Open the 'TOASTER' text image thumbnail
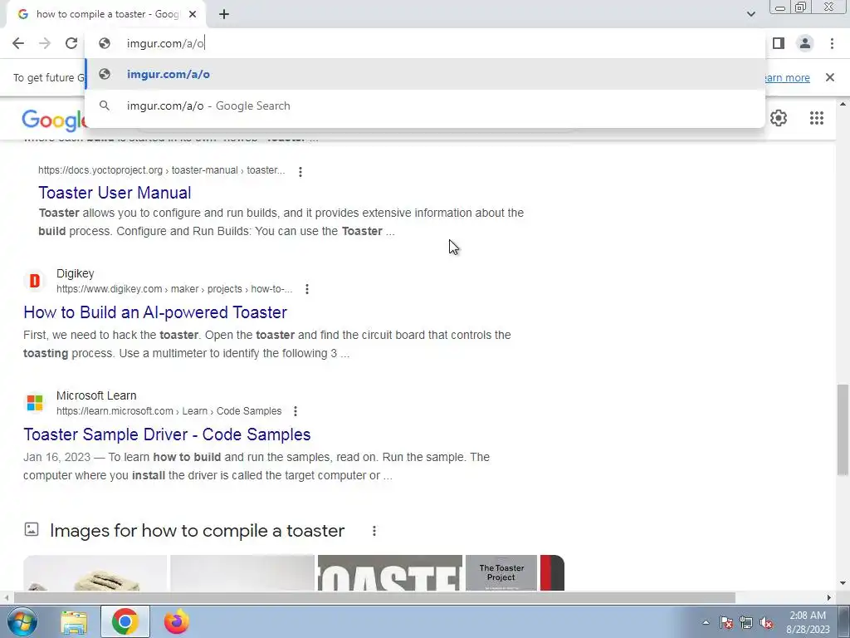This screenshot has height=638, width=850. (x=390, y=572)
